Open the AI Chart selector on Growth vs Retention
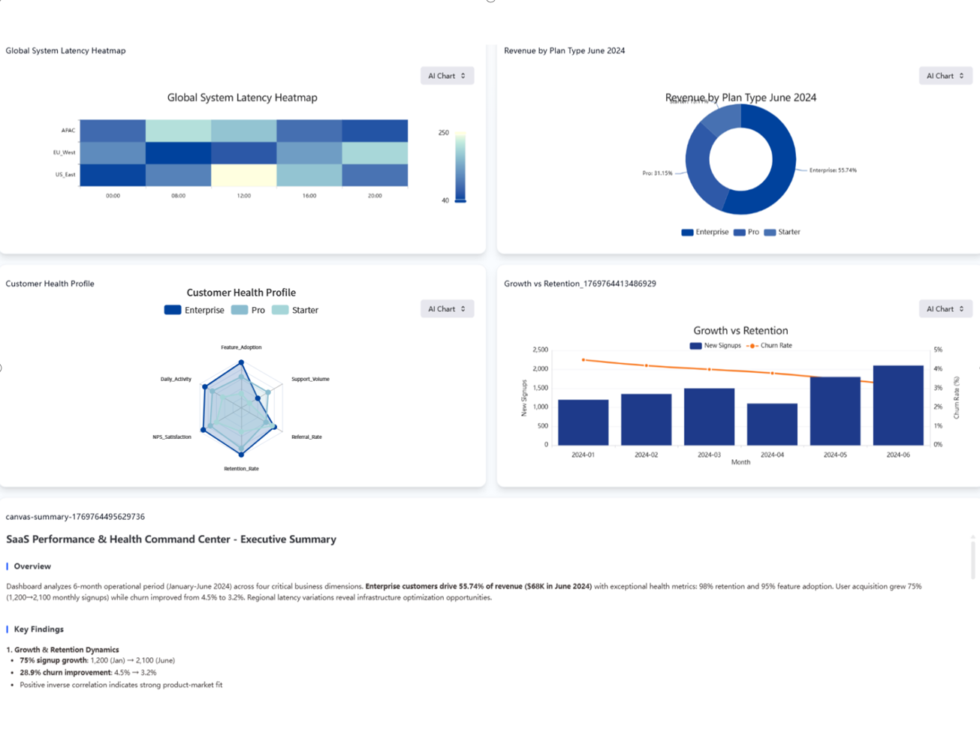Screen dimensions: 980x730 click(x=945, y=308)
